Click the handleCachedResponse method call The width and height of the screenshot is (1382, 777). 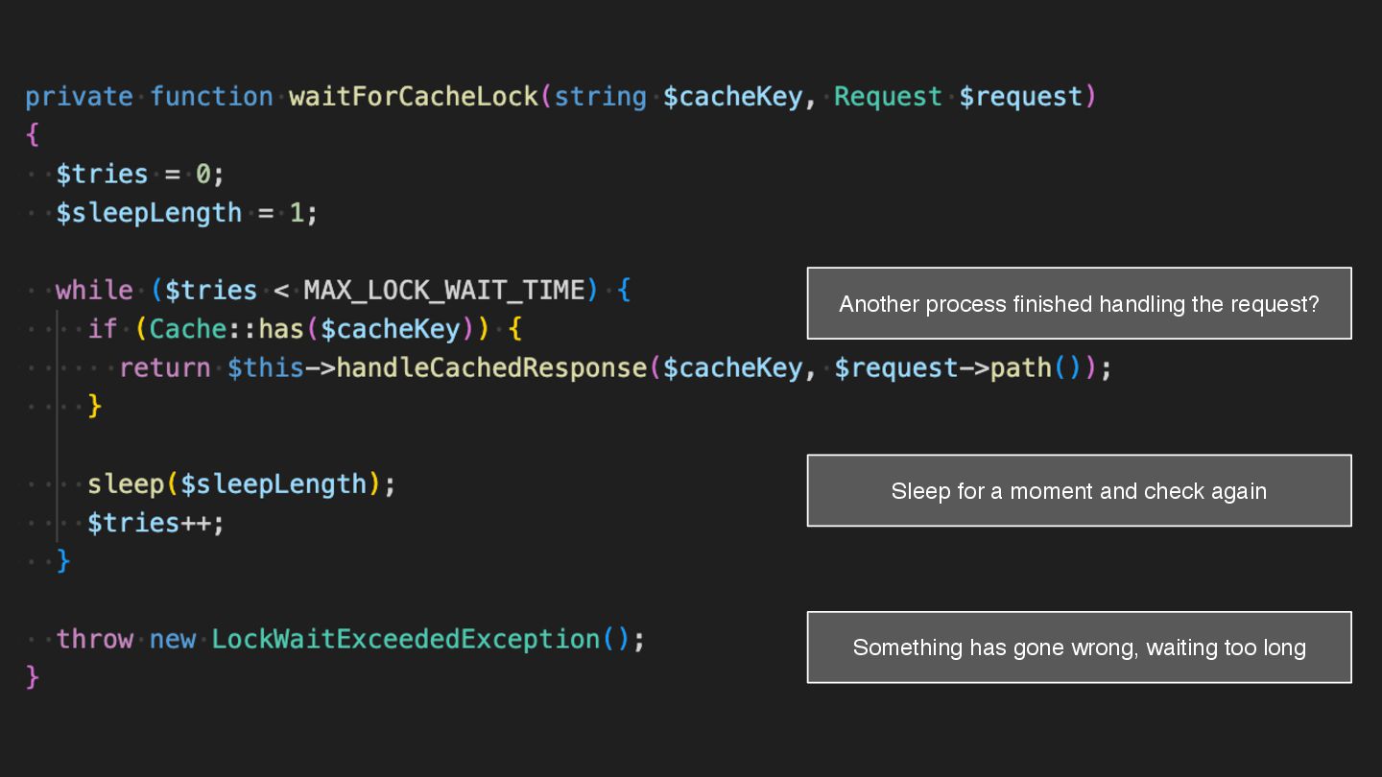[x=491, y=368]
